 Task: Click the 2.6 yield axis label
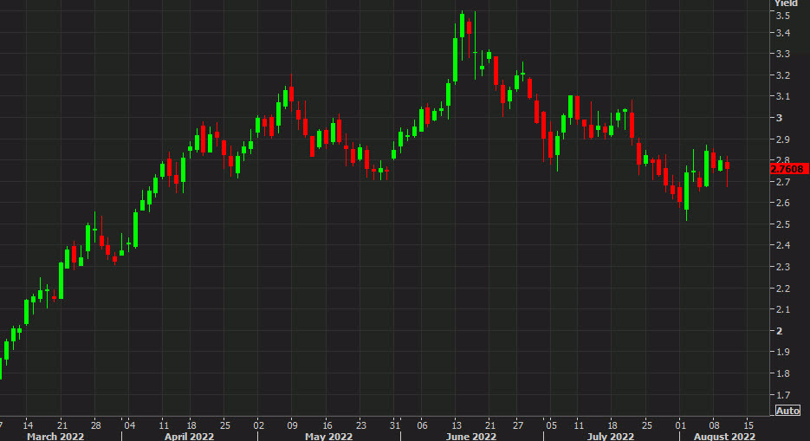(x=783, y=203)
